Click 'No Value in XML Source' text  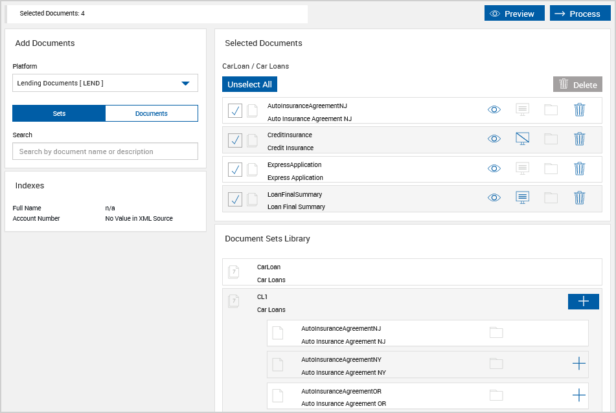(139, 218)
